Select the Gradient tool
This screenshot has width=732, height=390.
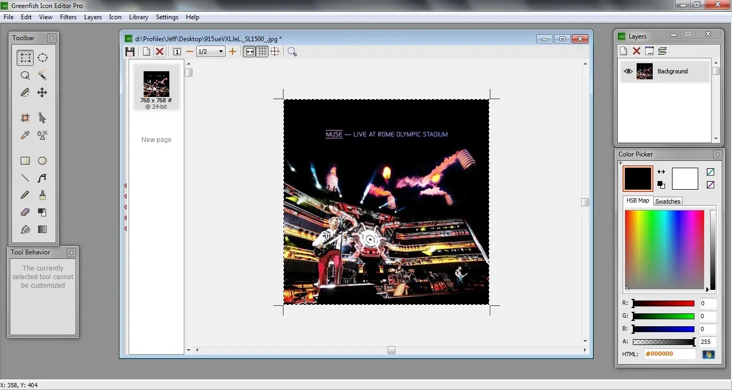click(x=42, y=229)
